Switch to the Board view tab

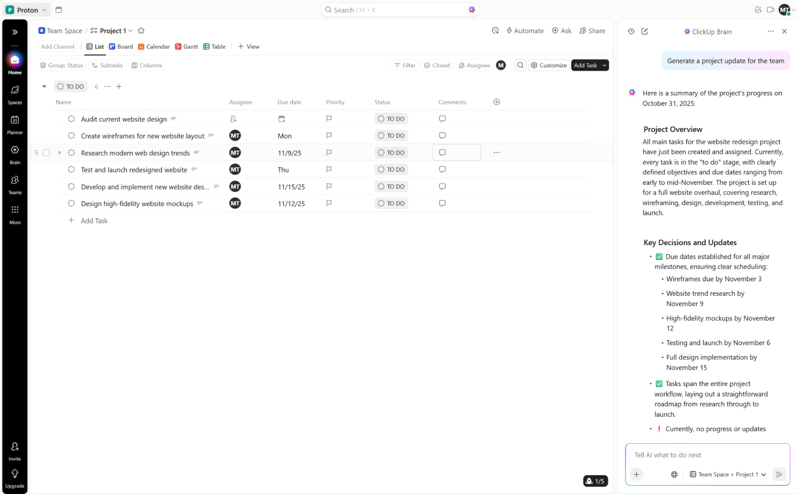click(121, 46)
